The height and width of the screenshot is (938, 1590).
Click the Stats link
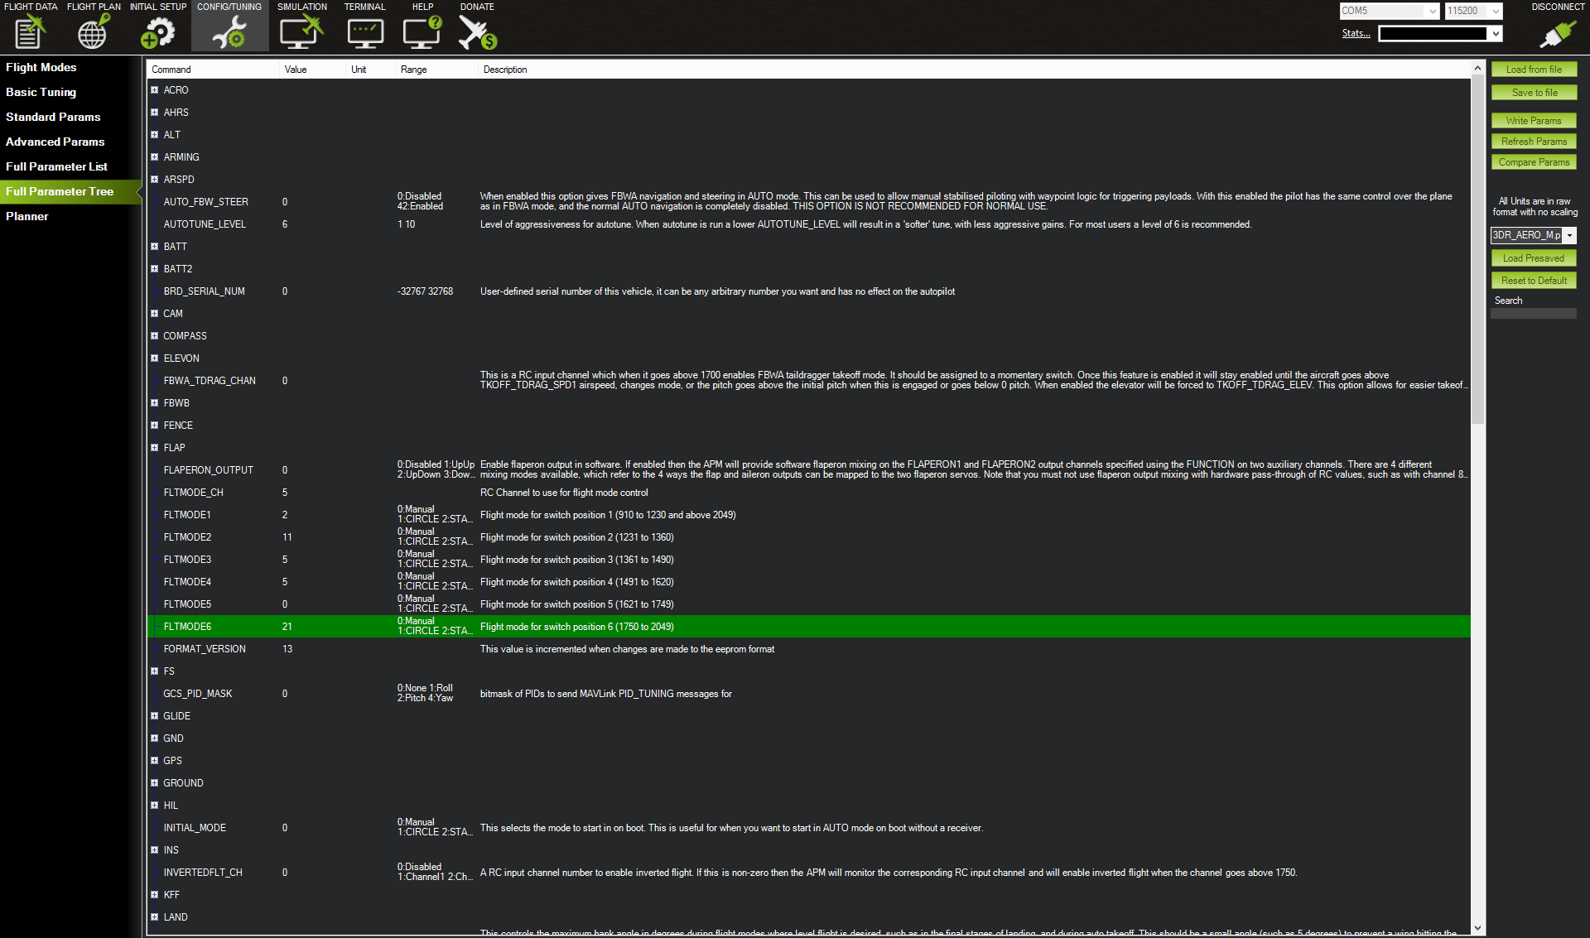click(1356, 33)
